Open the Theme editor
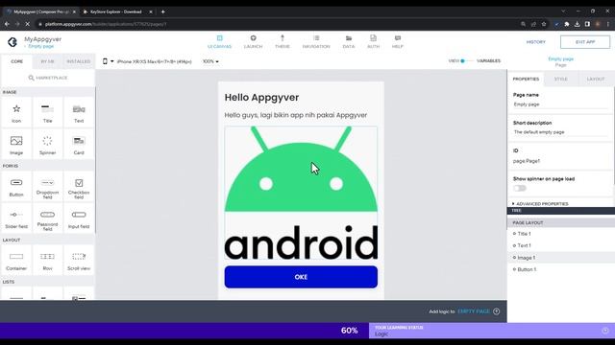Screen dimensions: 615x345 pyautogui.click(x=282, y=42)
